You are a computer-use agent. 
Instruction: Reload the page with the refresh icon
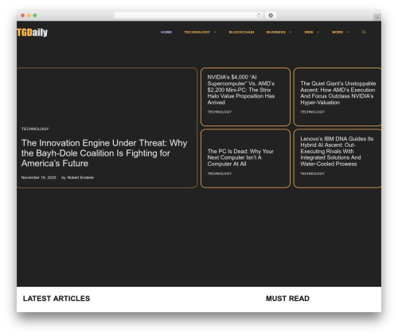(x=259, y=15)
